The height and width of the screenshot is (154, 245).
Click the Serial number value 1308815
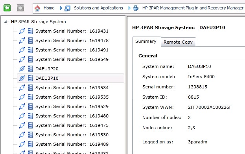197,87
